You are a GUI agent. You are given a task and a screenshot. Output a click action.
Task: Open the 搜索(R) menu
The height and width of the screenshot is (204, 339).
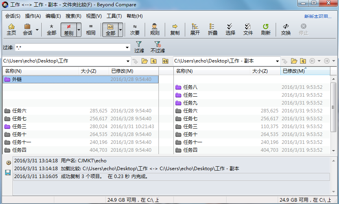(74, 16)
